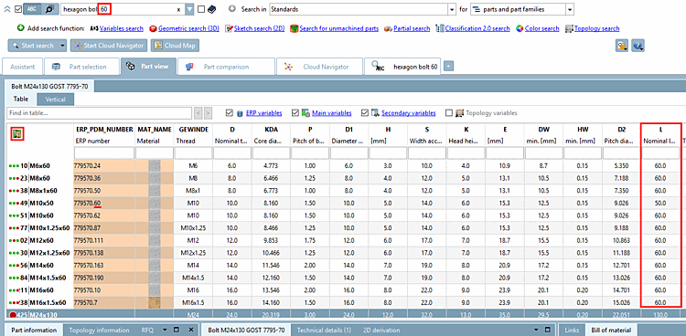Click the ABC text search mode icon
686x336 pixels.
coord(32,9)
